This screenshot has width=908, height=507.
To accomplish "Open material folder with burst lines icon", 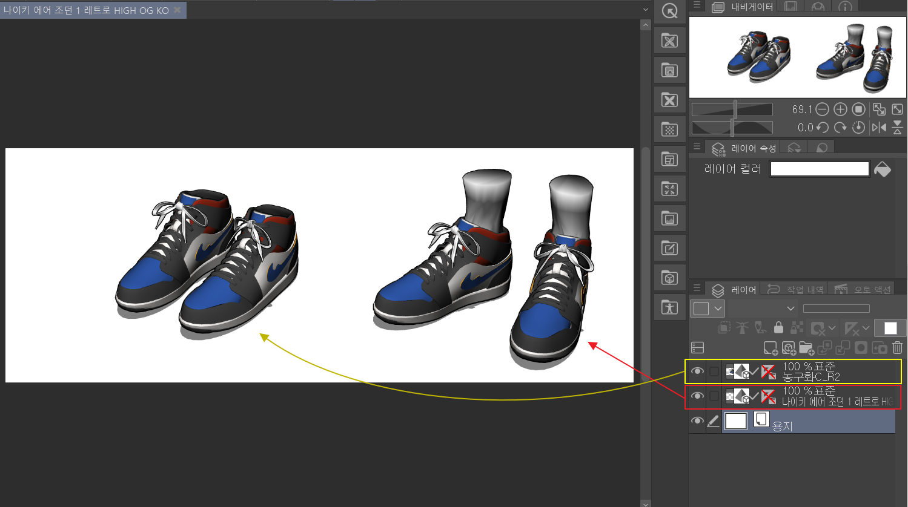I will click(x=669, y=189).
